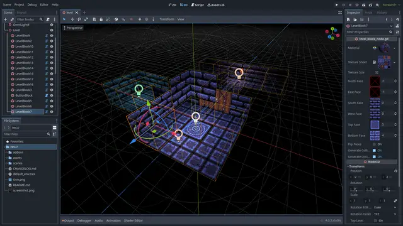The width and height of the screenshot is (403, 226).
Task: Click the list selectable nodes toolbar icon
Action: click(x=94, y=19)
